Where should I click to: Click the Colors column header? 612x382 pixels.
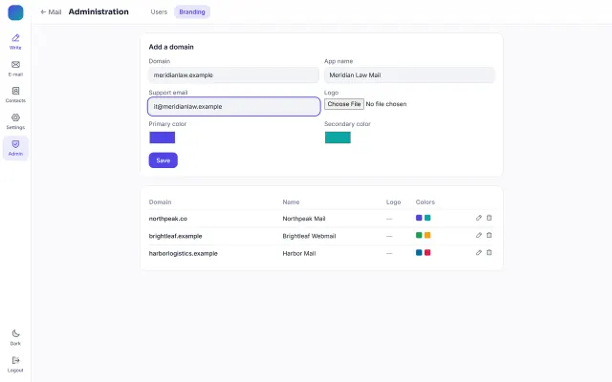425,202
